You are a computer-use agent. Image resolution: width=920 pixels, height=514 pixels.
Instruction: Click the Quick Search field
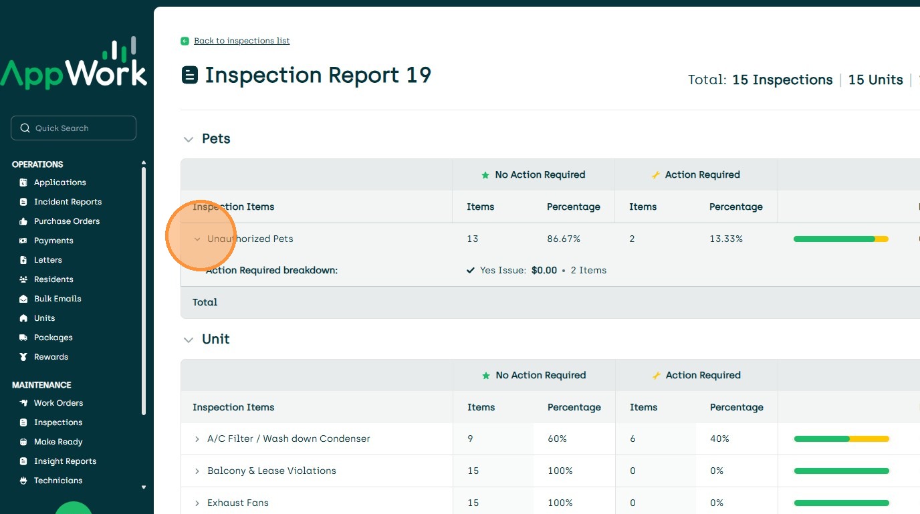74,128
